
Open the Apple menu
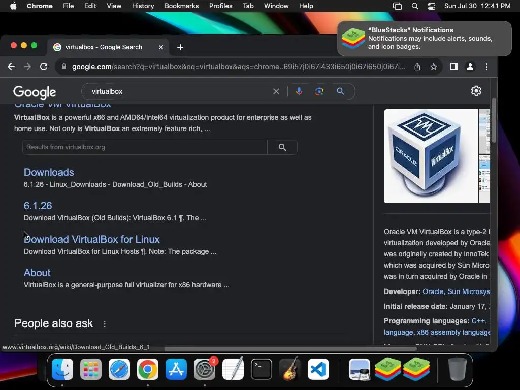pos(13,6)
